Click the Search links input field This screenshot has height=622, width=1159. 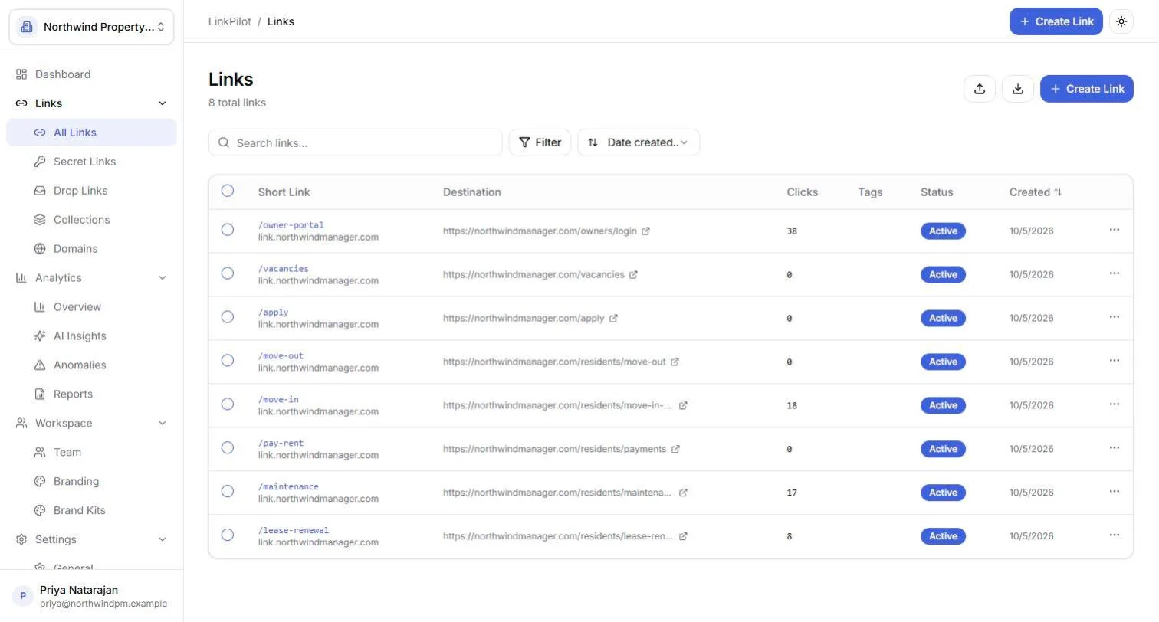click(355, 142)
